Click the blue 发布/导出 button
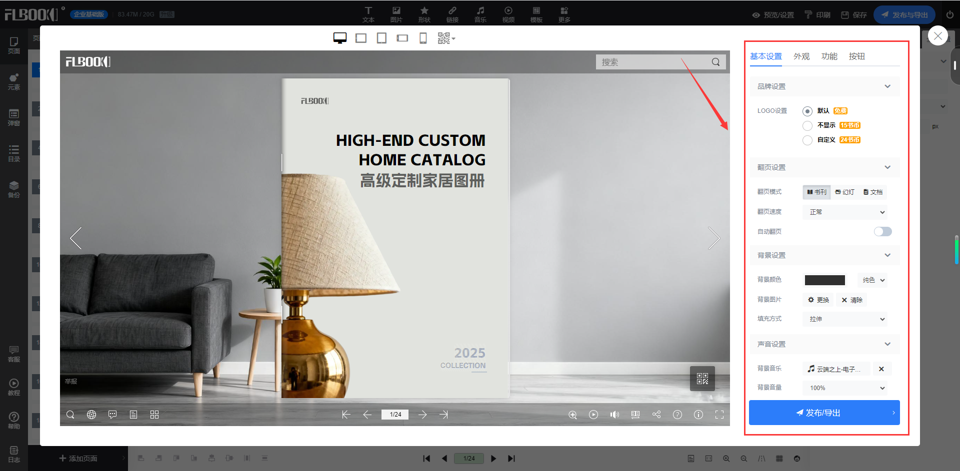The height and width of the screenshot is (471, 960). point(824,413)
